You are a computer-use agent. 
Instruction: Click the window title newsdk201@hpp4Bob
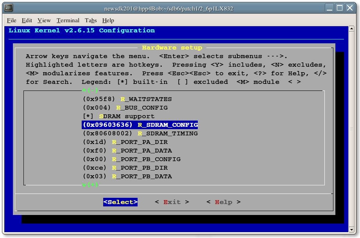pyautogui.click(x=168, y=9)
